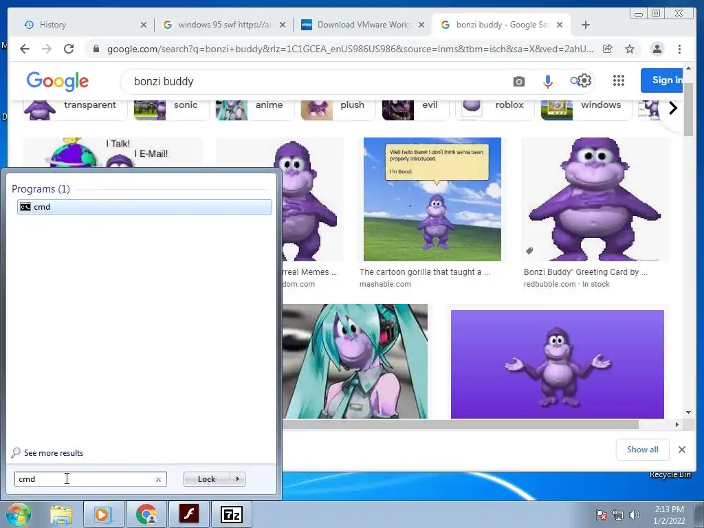Screen dimensions: 704x528
Task: Open Bonzi Buddy Greeting Card link
Action: tap(586, 272)
